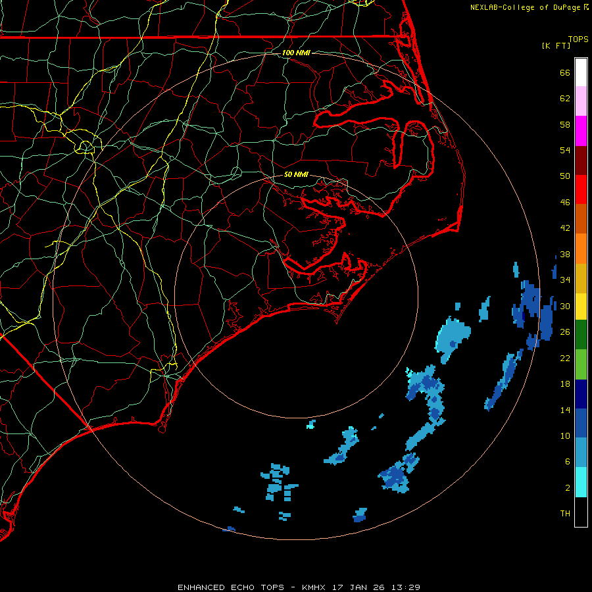Click the light green 26 K FT legend swatch
The image size is (592, 592).
tap(581, 364)
